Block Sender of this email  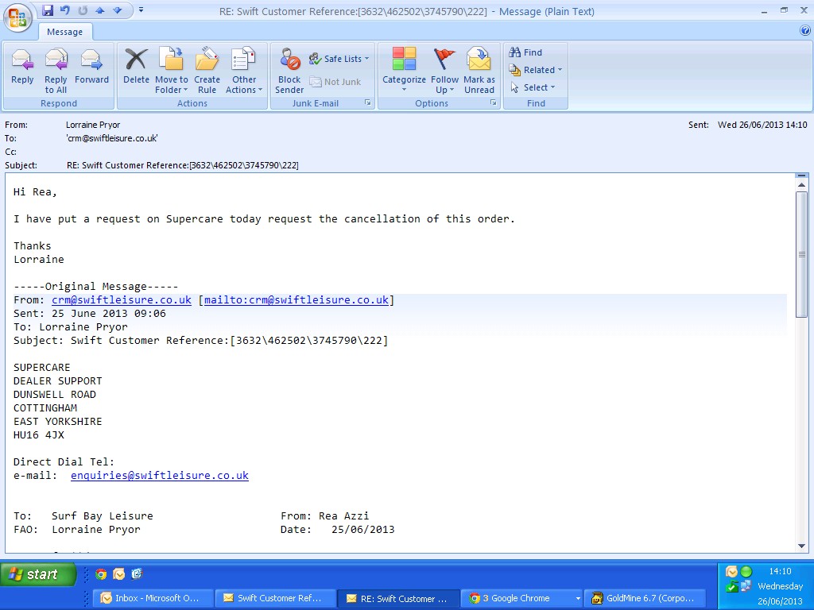(x=289, y=71)
